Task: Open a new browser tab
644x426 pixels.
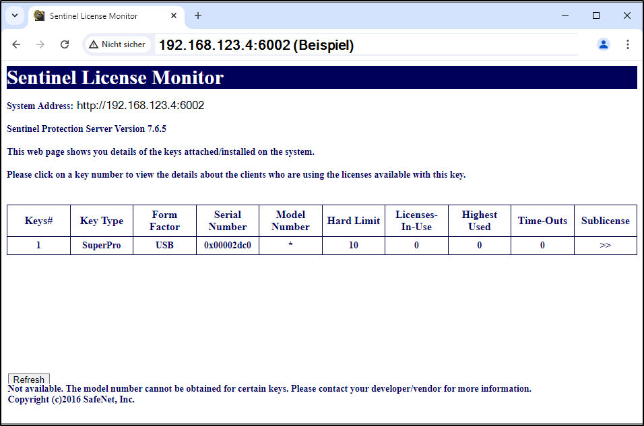Action: click(198, 15)
